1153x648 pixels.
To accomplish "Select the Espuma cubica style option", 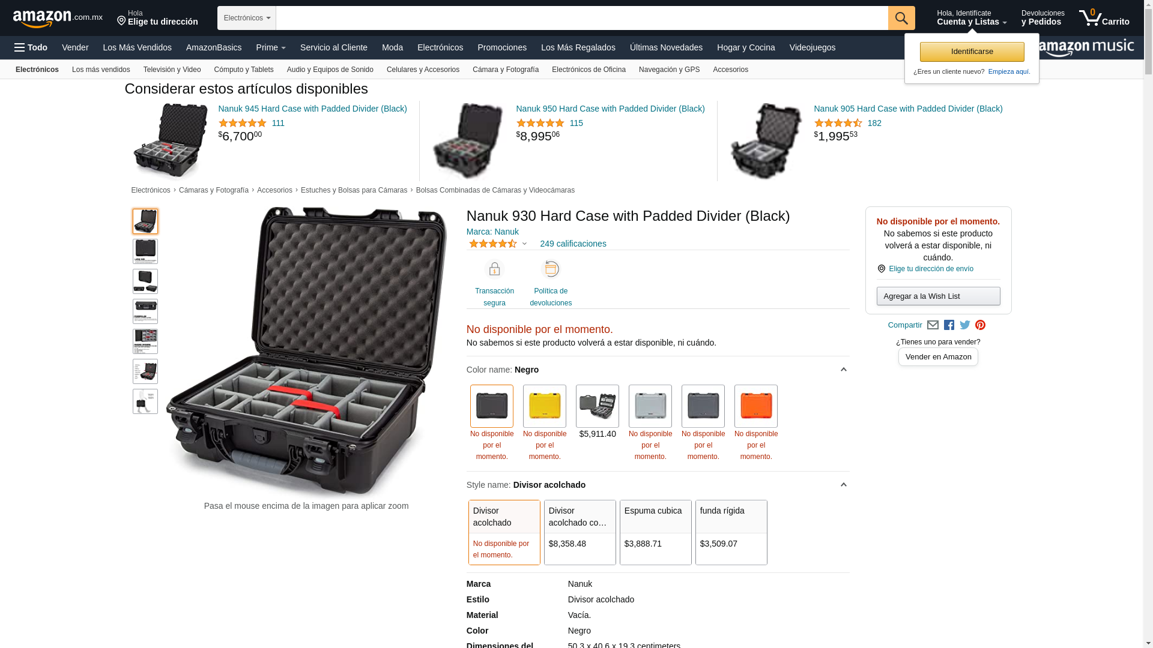I will coord(656,532).
